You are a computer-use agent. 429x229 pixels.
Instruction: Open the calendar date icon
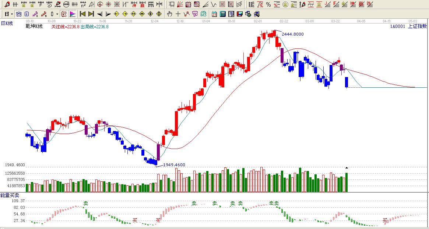pyautogui.click(x=214, y=14)
